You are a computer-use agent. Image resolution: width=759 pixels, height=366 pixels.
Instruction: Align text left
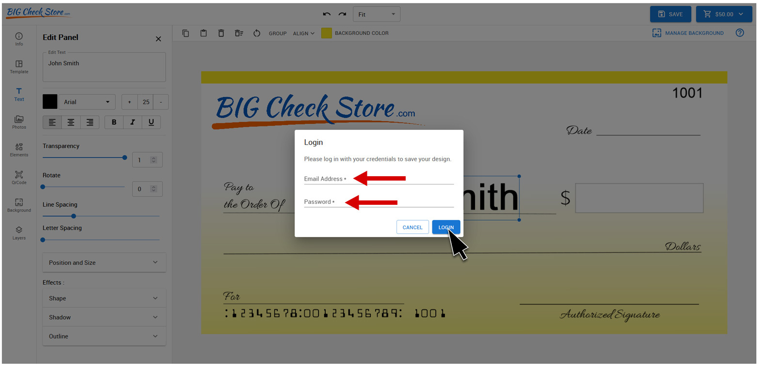(x=52, y=122)
